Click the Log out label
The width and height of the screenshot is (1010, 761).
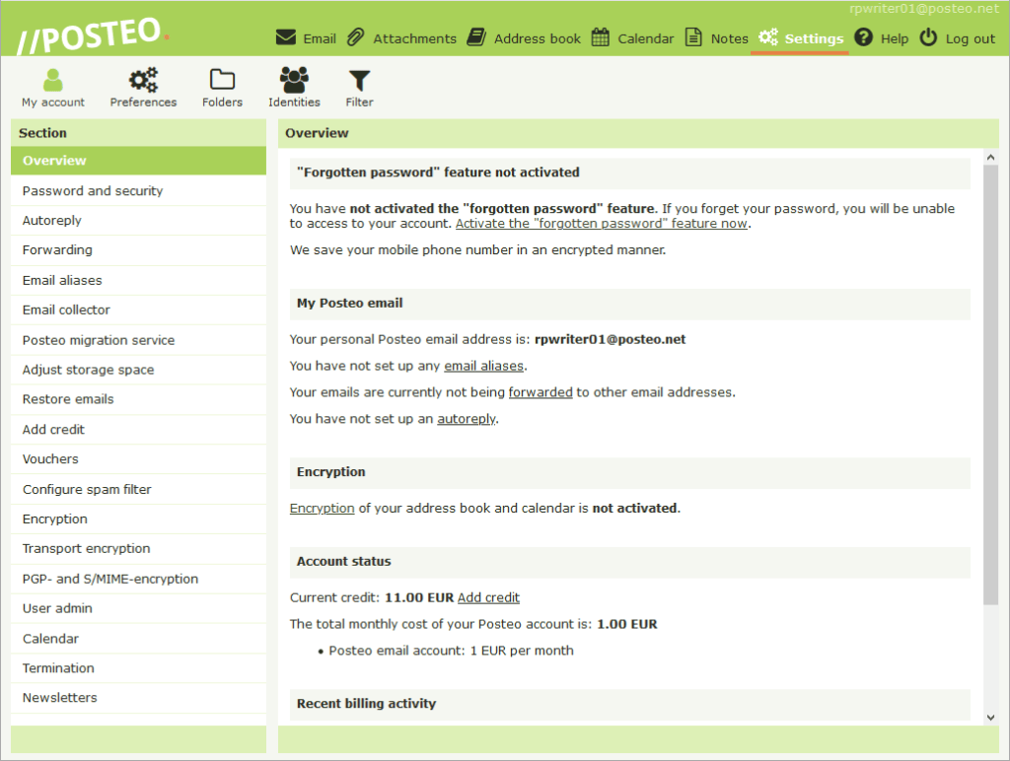click(971, 38)
